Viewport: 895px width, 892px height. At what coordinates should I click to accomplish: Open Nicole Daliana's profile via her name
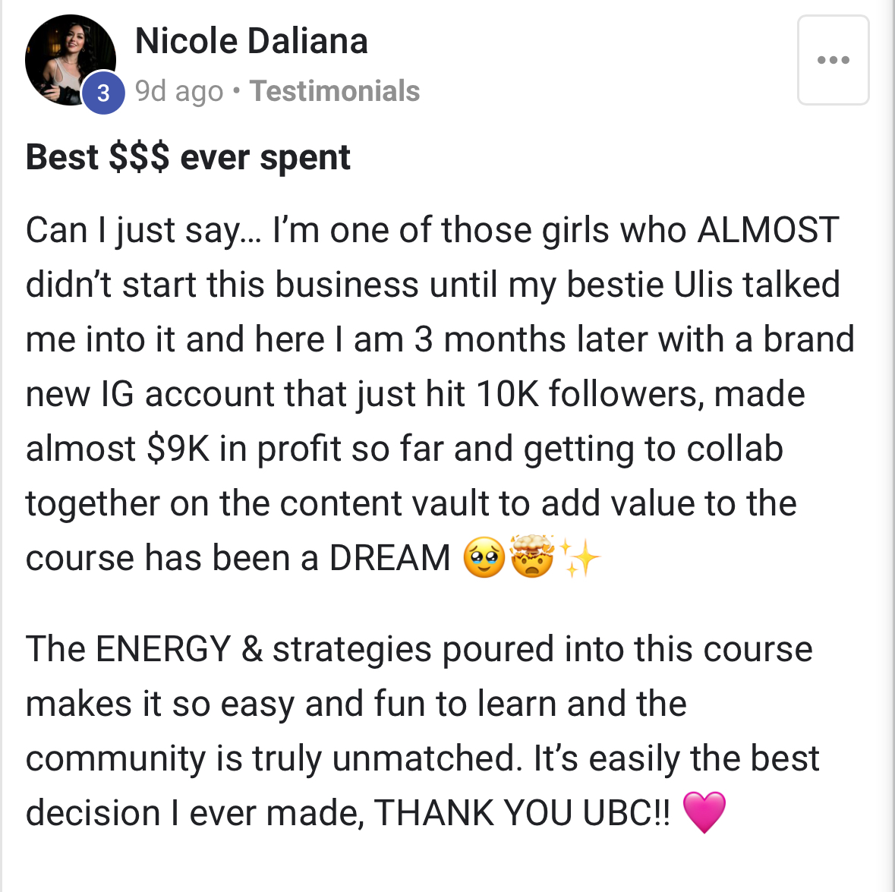click(x=251, y=41)
